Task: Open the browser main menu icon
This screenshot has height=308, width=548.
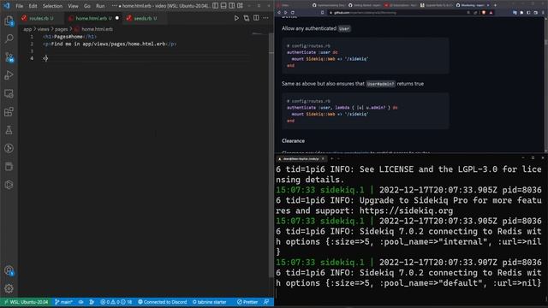Action: click(x=543, y=13)
